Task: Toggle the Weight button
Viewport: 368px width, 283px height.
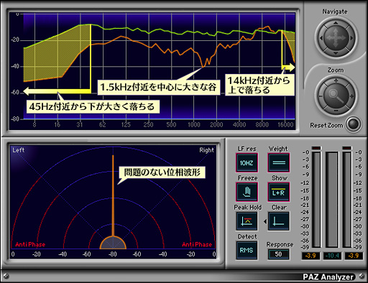Action: click(x=279, y=163)
